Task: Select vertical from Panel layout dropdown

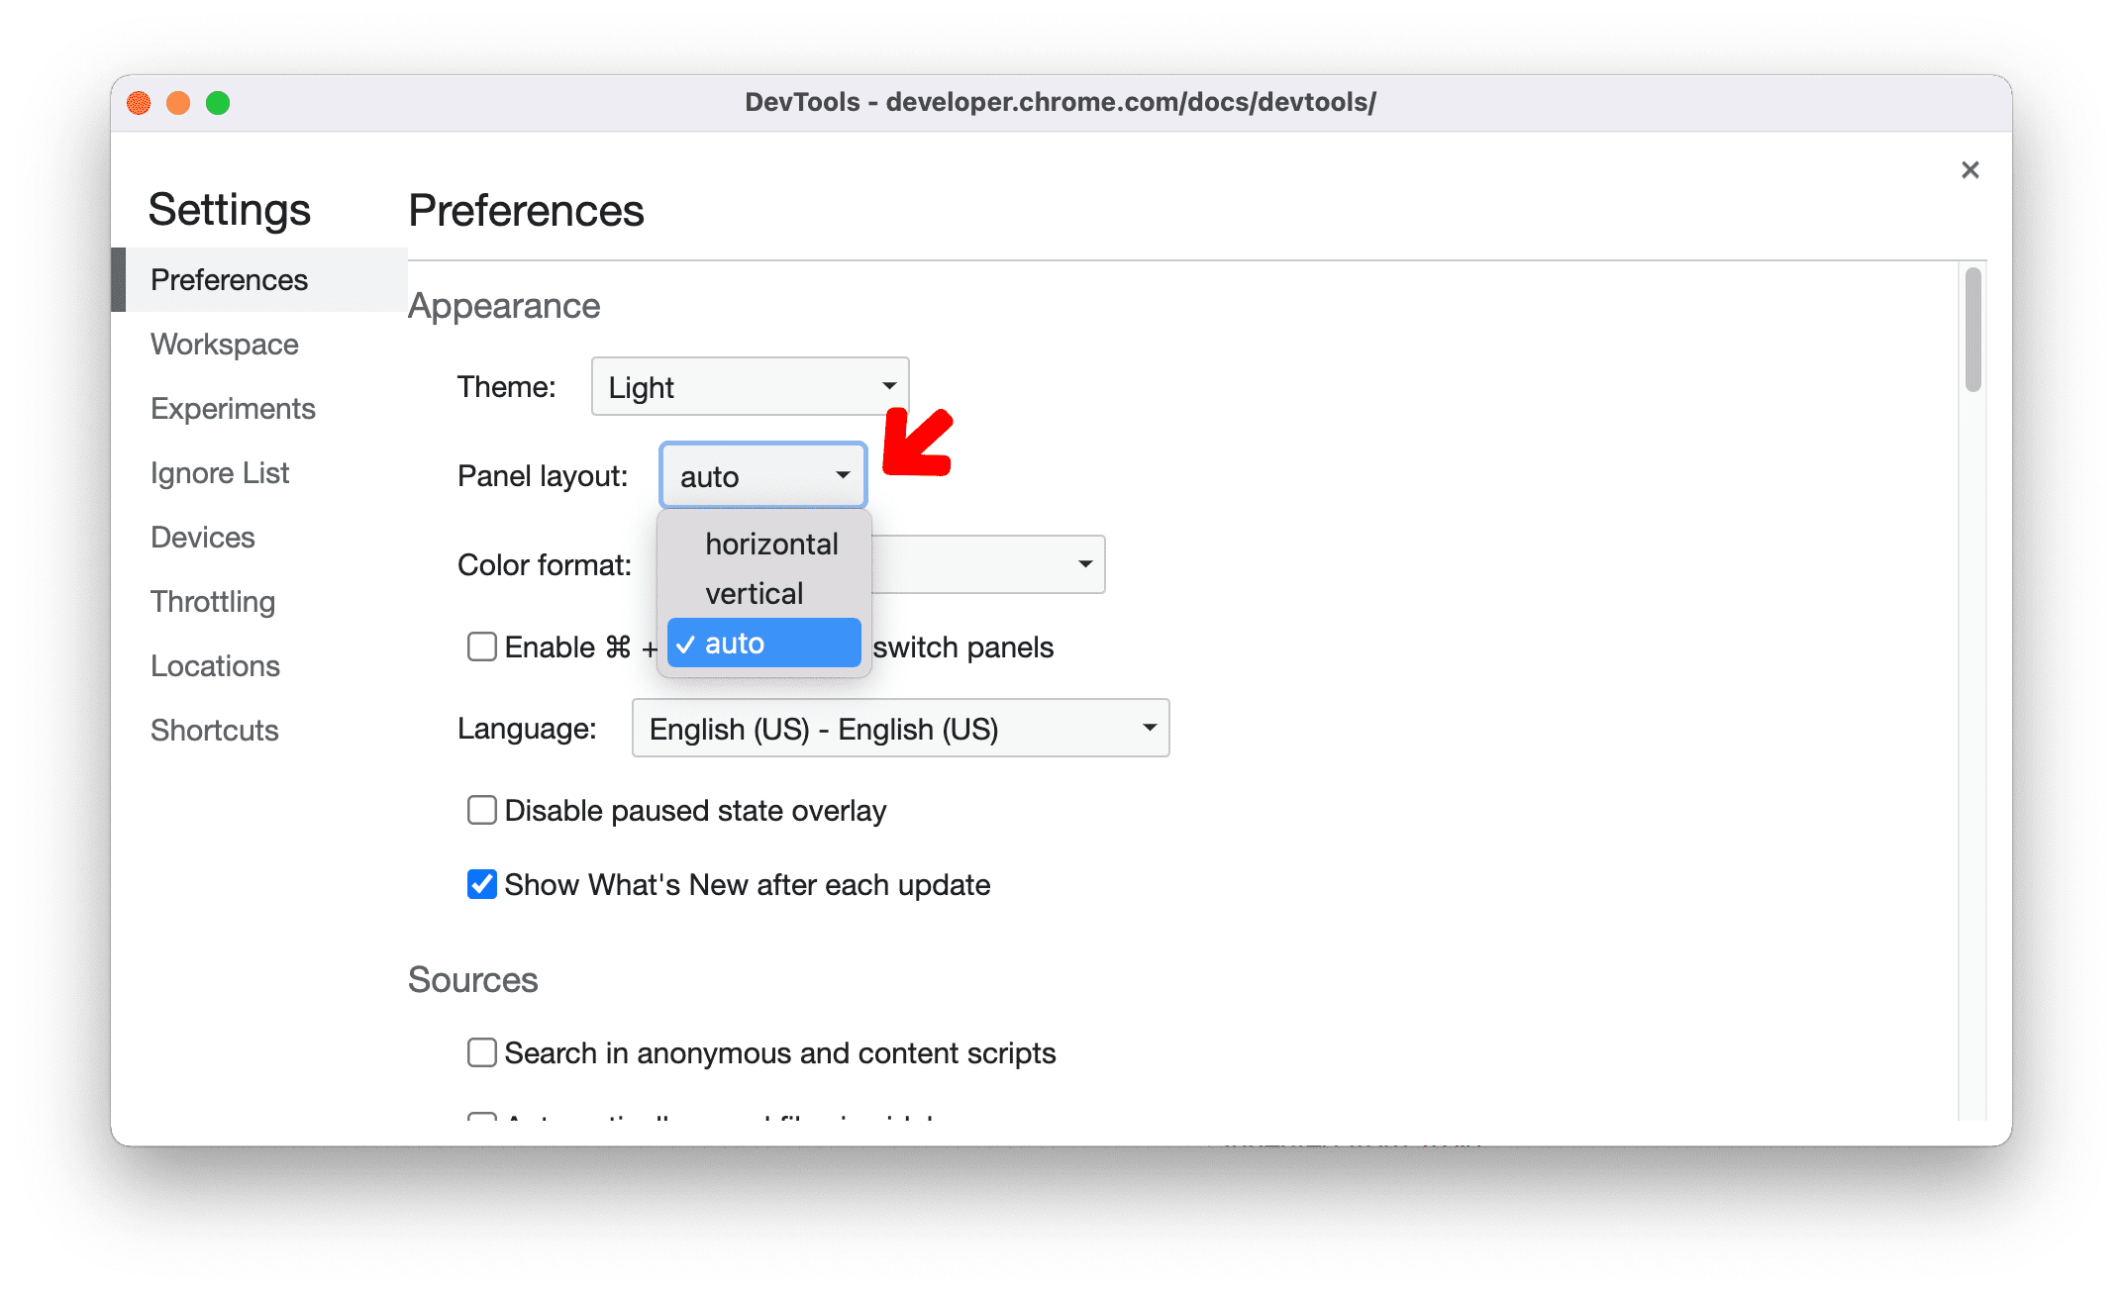Action: [x=754, y=591]
